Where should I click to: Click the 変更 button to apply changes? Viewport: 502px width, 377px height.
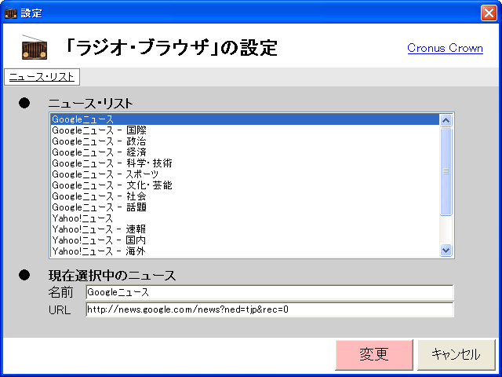(374, 354)
